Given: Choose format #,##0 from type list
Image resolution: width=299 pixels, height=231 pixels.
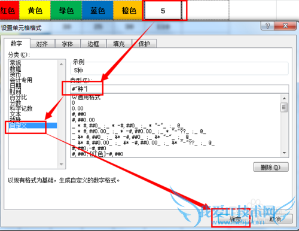Looking at the screenshot, I should (79, 114).
